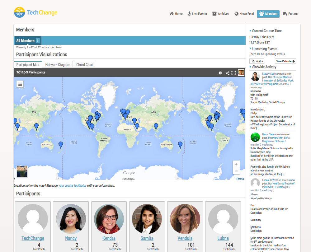Click TechChange's placeholder avatar
This screenshot has width=311, height=252.
pos(33,219)
